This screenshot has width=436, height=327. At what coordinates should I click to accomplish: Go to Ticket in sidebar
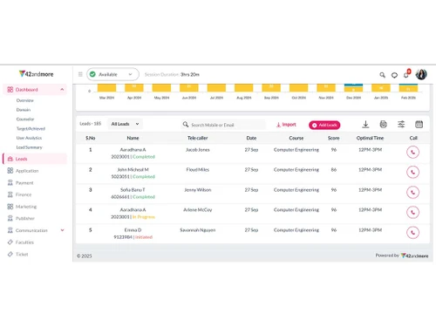coord(22,255)
